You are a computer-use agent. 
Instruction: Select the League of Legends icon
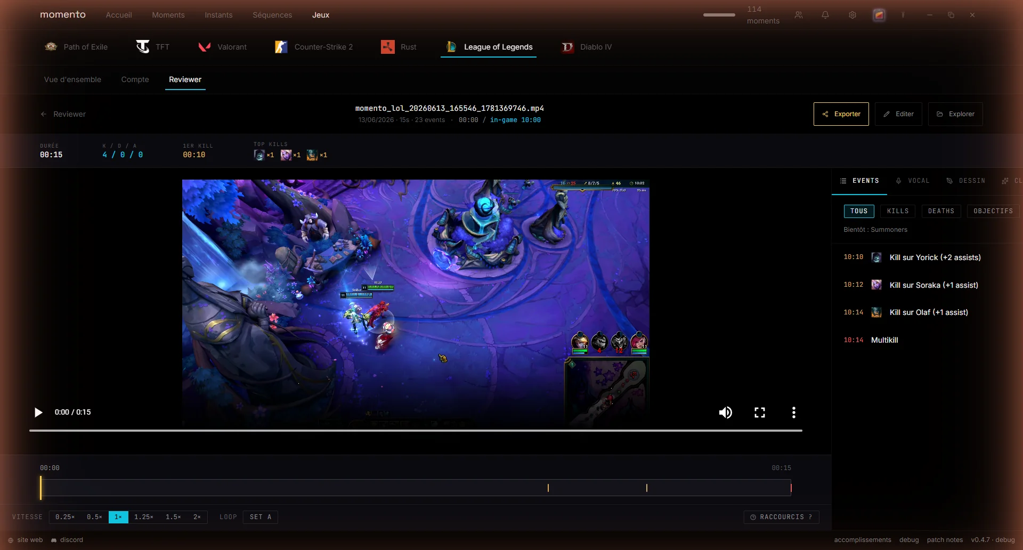pyautogui.click(x=451, y=47)
